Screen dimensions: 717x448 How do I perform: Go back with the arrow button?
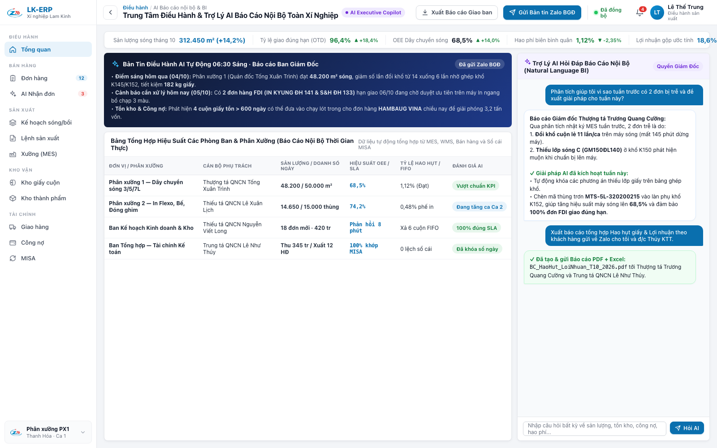[110, 13]
